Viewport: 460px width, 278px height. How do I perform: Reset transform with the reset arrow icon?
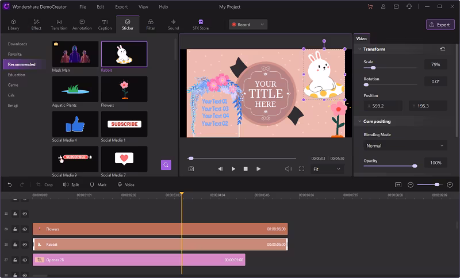click(442, 49)
